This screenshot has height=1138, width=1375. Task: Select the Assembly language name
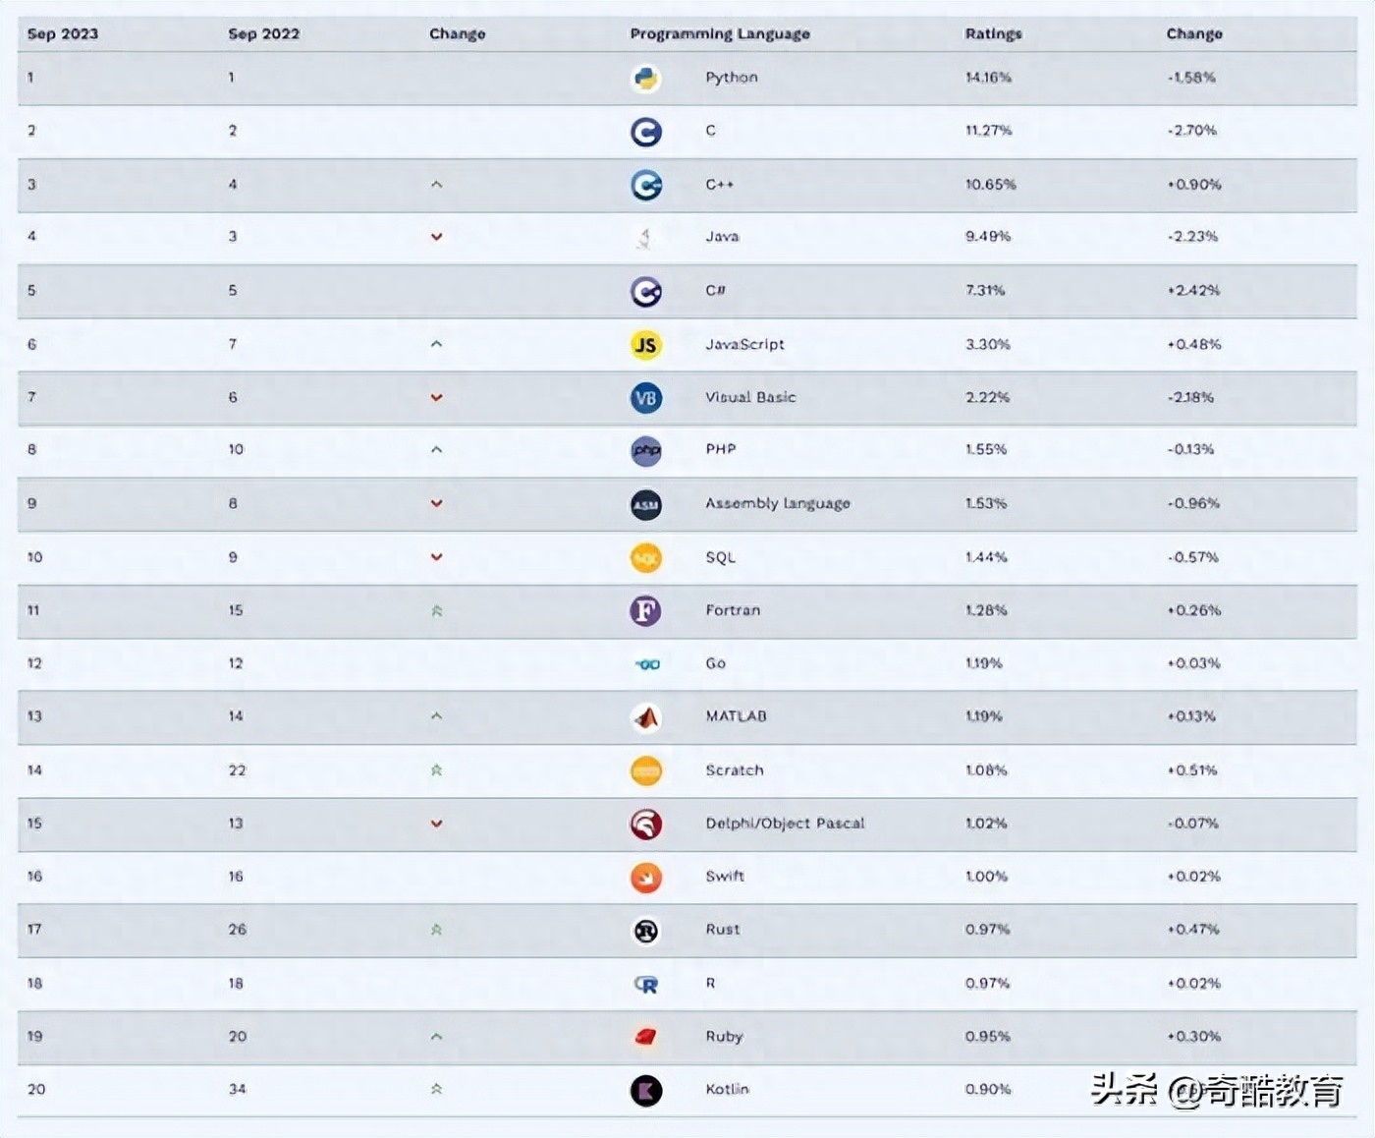click(x=778, y=503)
